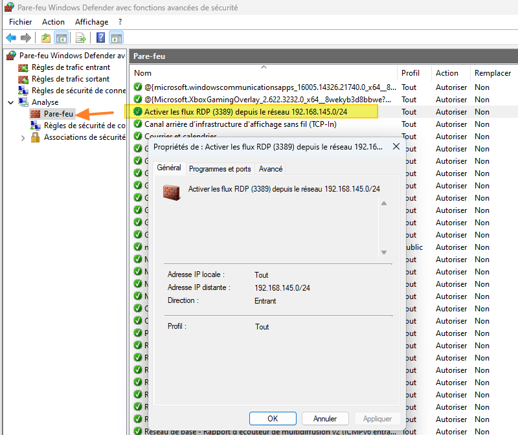Toggle the show/hide action pane toolbar icon
Viewport: 518px width, 435px height.
coord(117,38)
